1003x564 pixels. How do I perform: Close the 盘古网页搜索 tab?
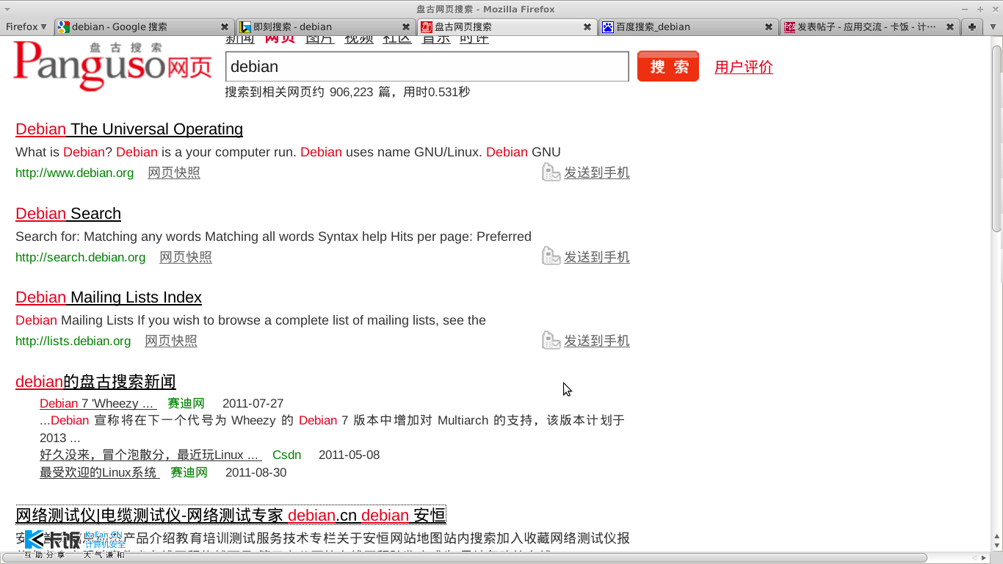click(587, 26)
